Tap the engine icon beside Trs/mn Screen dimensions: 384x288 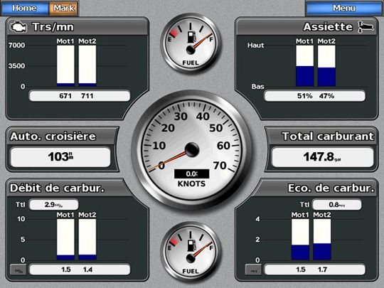[18, 27]
